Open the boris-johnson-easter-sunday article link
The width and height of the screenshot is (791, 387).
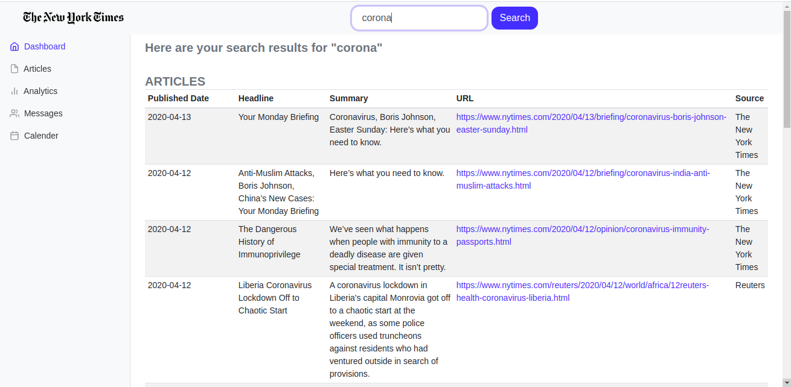591,123
